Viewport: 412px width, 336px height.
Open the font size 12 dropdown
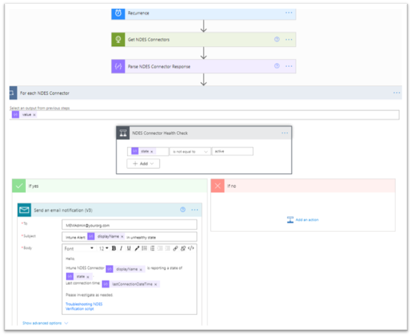(x=103, y=248)
